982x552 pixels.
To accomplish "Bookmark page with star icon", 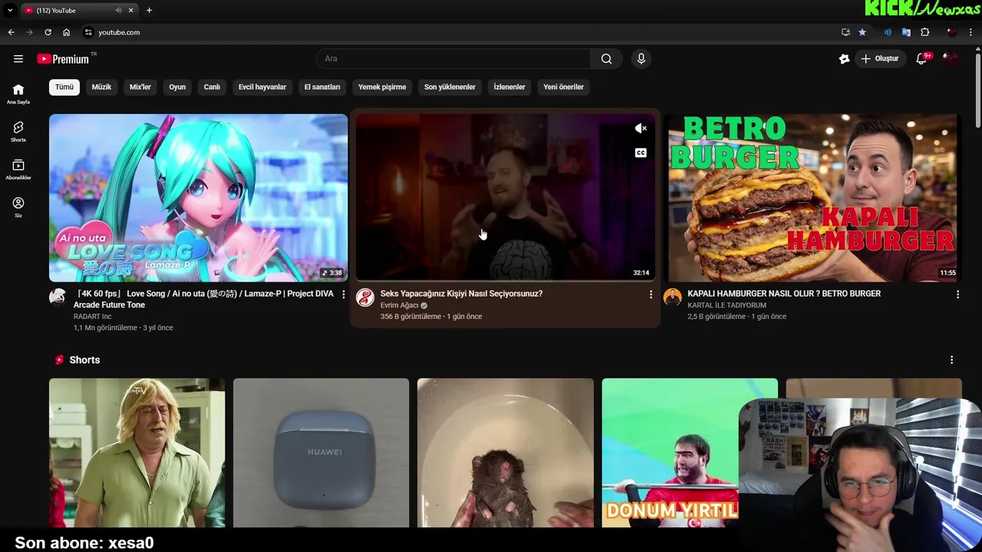I will [862, 32].
